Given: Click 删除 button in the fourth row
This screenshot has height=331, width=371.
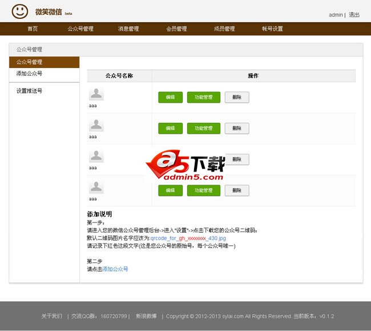Looking at the screenshot, I should 237,190.
